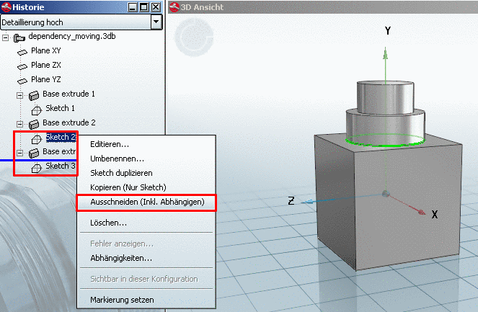The image size is (478, 312).
Task: Minimize the Historie window
Action: [133, 7]
